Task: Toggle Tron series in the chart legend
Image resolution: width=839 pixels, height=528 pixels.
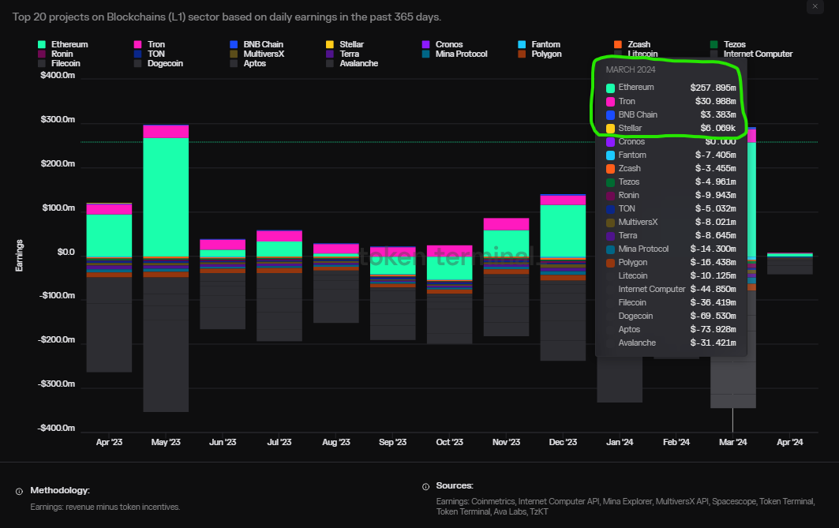Action: 149,44
